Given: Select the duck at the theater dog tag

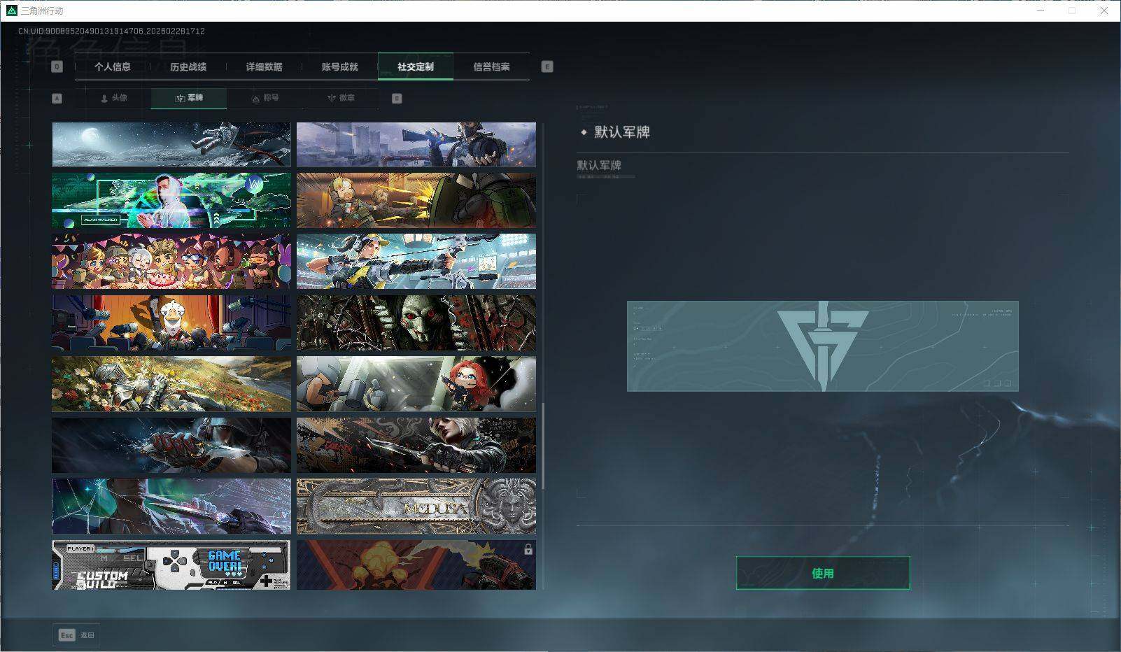Looking at the screenshot, I should (171, 323).
